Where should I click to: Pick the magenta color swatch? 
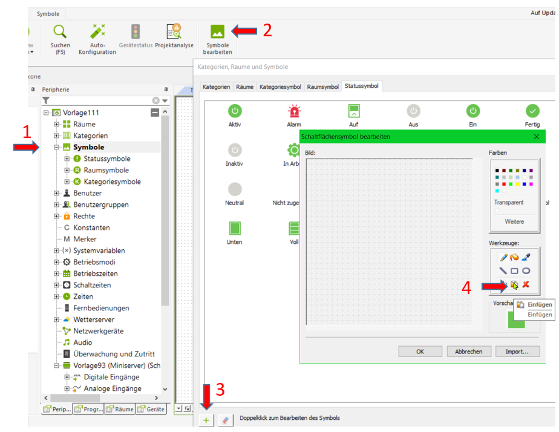point(531,184)
